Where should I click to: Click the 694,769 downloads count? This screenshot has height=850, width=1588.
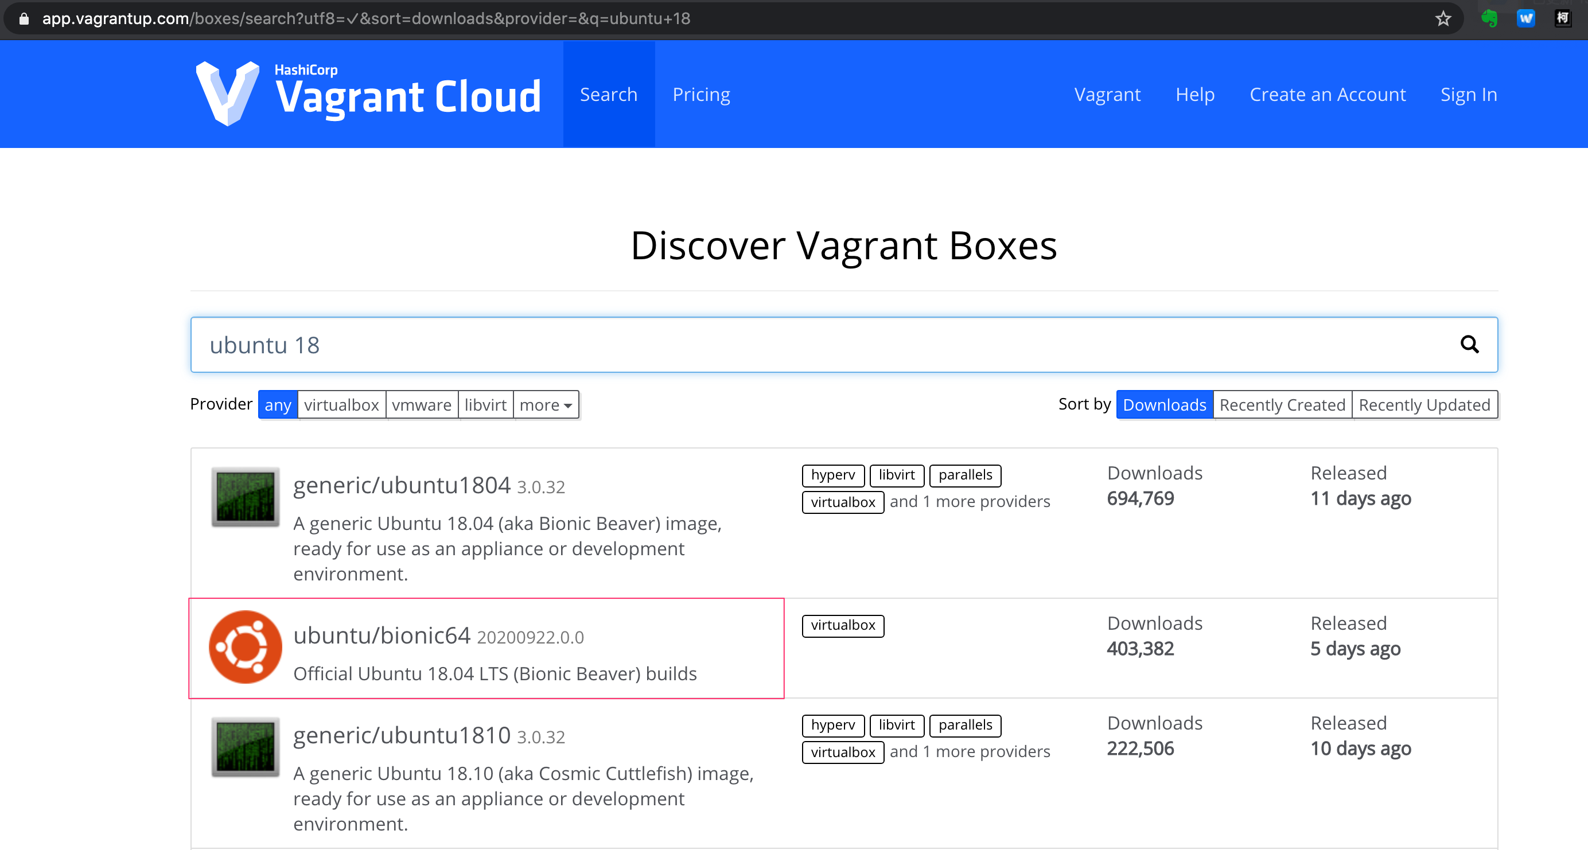[x=1141, y=498]
